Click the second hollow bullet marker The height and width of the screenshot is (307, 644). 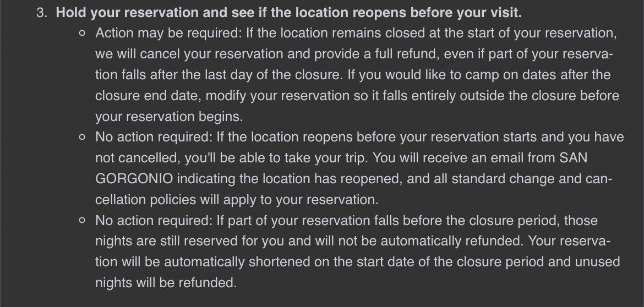coord(82,137)
